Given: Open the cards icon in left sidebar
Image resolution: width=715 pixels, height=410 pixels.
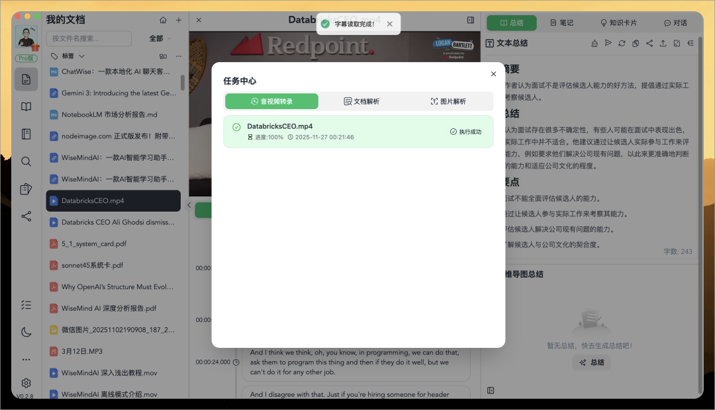Looking at the screenshot, I should point(26,188).
